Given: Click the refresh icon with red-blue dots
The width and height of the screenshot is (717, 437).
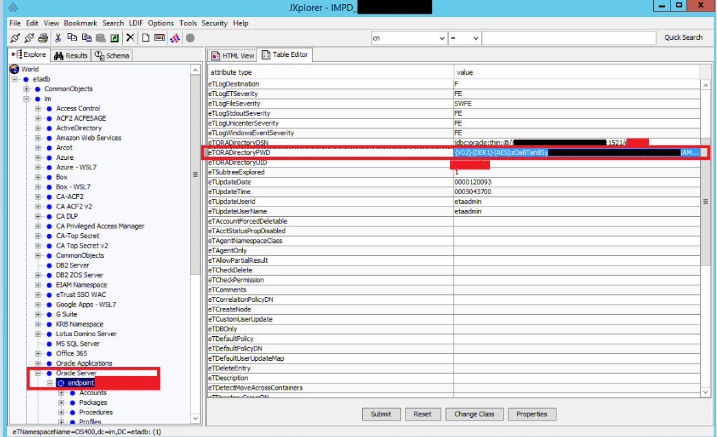Looking at the screenshot, I should click(175, 38).
